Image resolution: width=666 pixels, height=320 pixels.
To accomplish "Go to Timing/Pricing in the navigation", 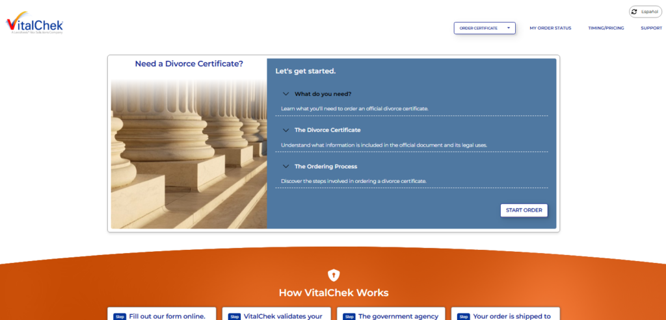I will (x=606, y=28).
